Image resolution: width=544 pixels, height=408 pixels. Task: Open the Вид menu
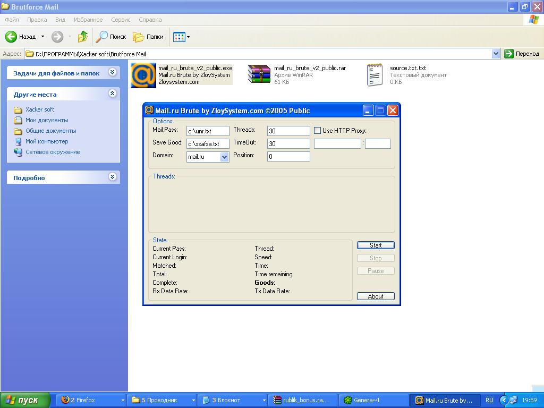[60, 20]
